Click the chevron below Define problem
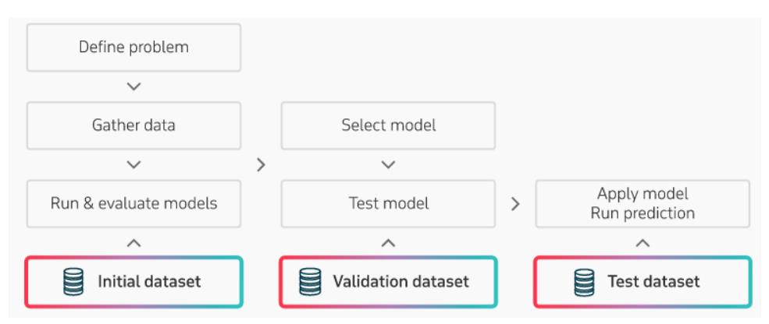The image size is (769, 324). coord(134,86)
